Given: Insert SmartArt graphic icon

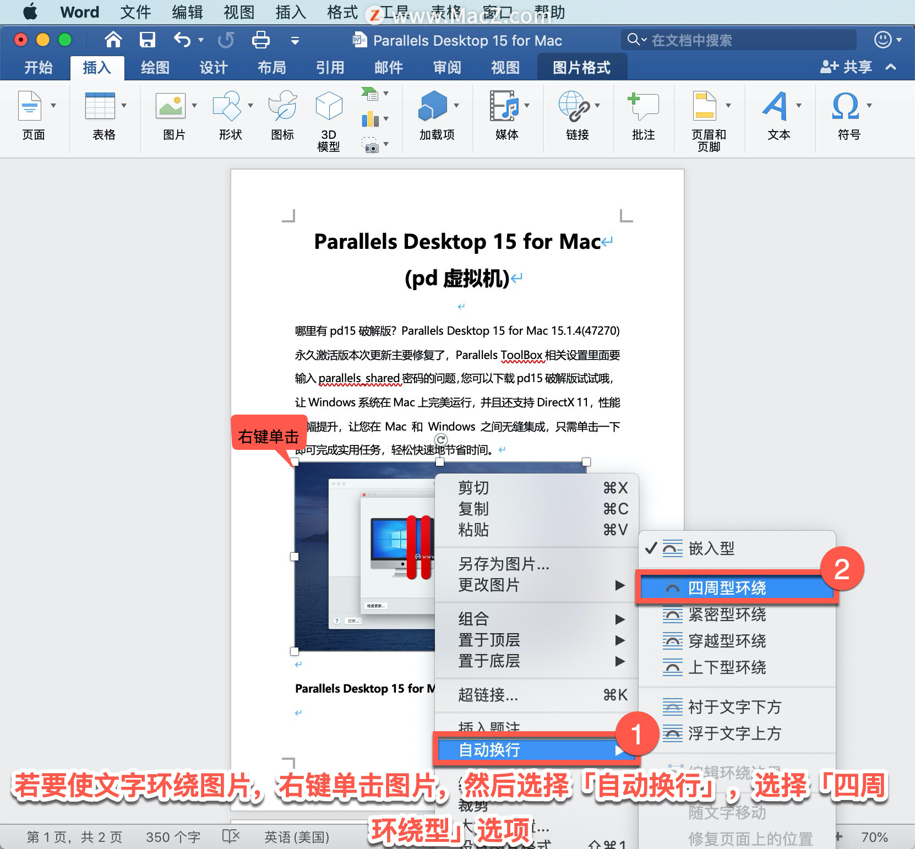Looking at the screenshot, I should tap(370, 94).
